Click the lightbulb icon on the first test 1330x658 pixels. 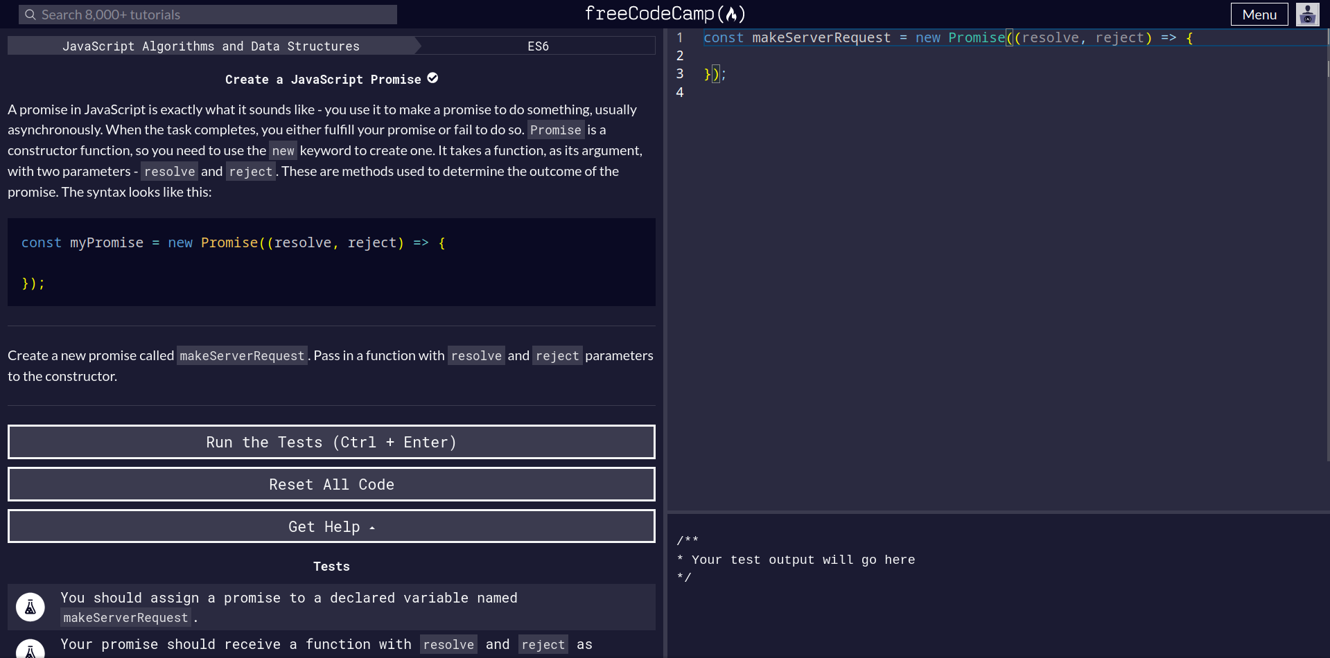point(29,607)
